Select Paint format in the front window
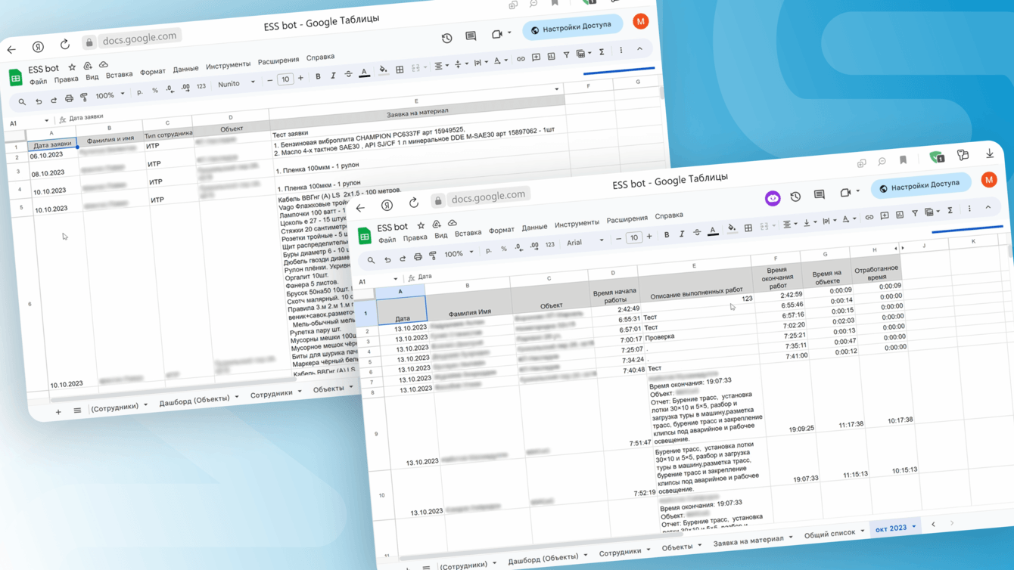This screenshot has width=1014, height=570. click(433, 256)
